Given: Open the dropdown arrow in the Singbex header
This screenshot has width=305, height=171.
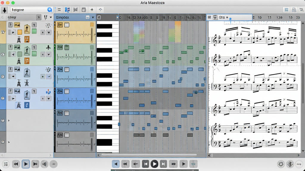Looking at the screenshot, I should tap(93, 18).
